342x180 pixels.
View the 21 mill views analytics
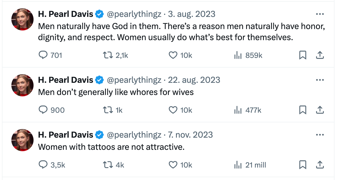tap(250, 165)
